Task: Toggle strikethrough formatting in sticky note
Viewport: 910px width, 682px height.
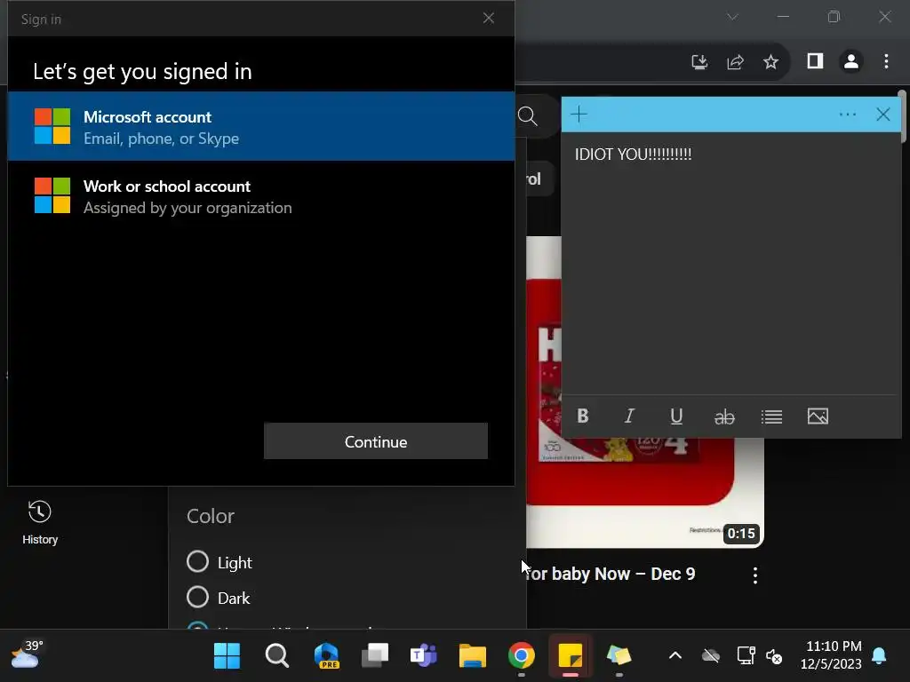Action: pyautogui.click(x=723, y=416)
